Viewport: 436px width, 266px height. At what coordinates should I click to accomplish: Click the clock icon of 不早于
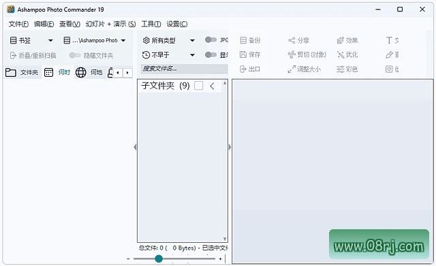(x=146, y=55)
